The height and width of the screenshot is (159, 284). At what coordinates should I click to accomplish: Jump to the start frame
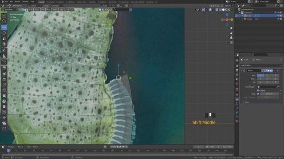111,147
